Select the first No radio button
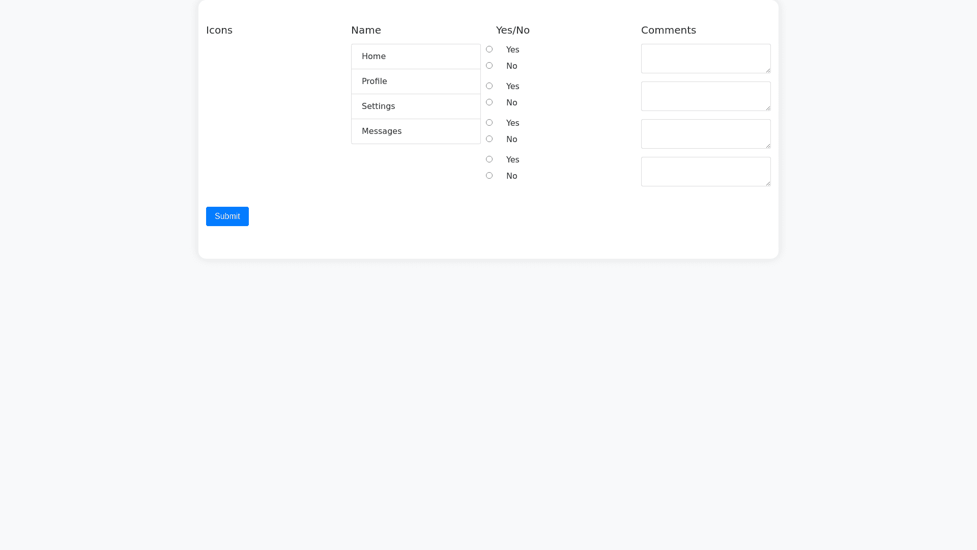This screenshot has height=550, width=977. coord(489,66)
